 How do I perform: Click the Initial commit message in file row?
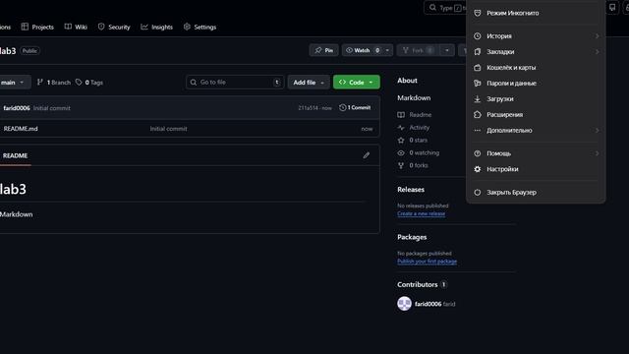[x=168, y=129]
